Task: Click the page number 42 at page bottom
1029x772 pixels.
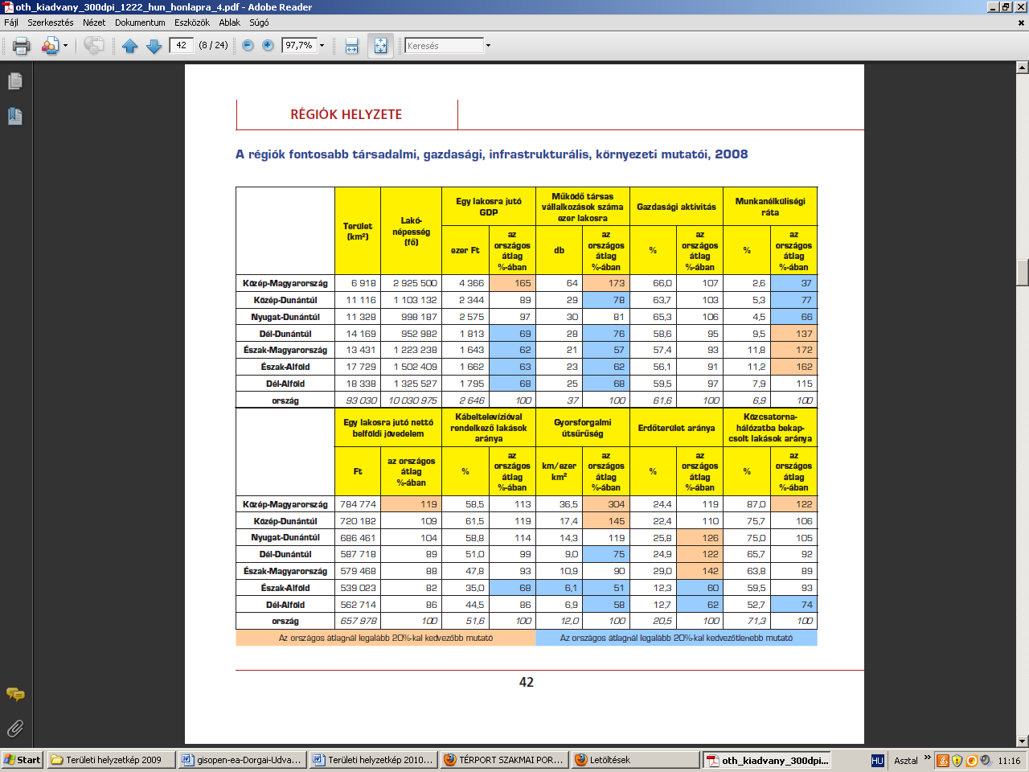Action: pyautogui.click(x=527, y=682)
